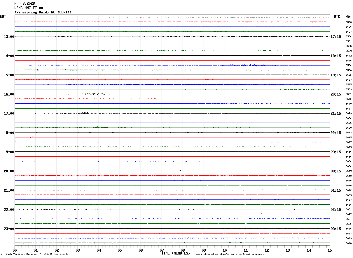Click the black trace burst near minute 3.3 at 17:00
This screenshot has width=353, height=258.
pos(85,113)
